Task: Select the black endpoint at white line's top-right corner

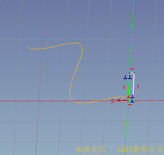Action: (x=134, y=73)
